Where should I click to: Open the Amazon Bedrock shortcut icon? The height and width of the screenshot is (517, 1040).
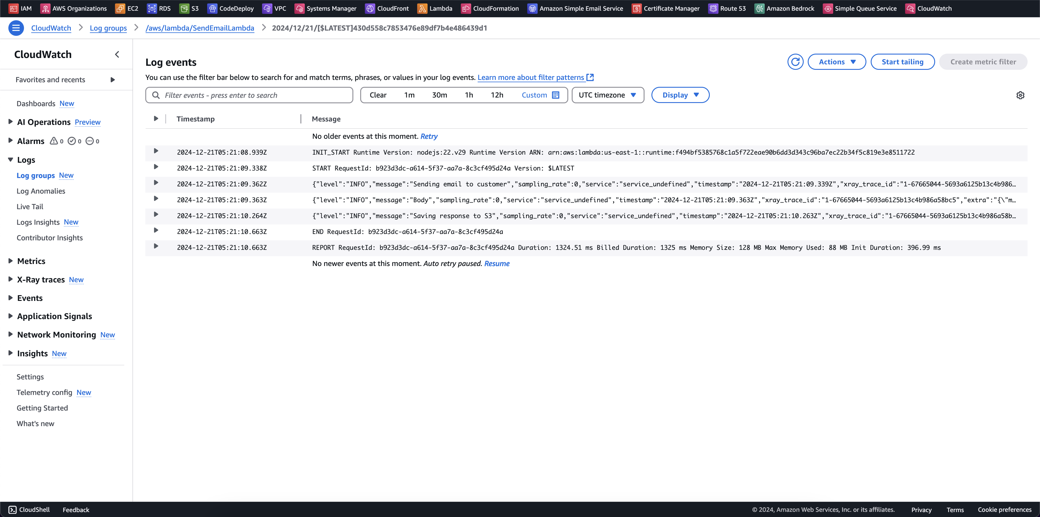[x=759, y=8]
